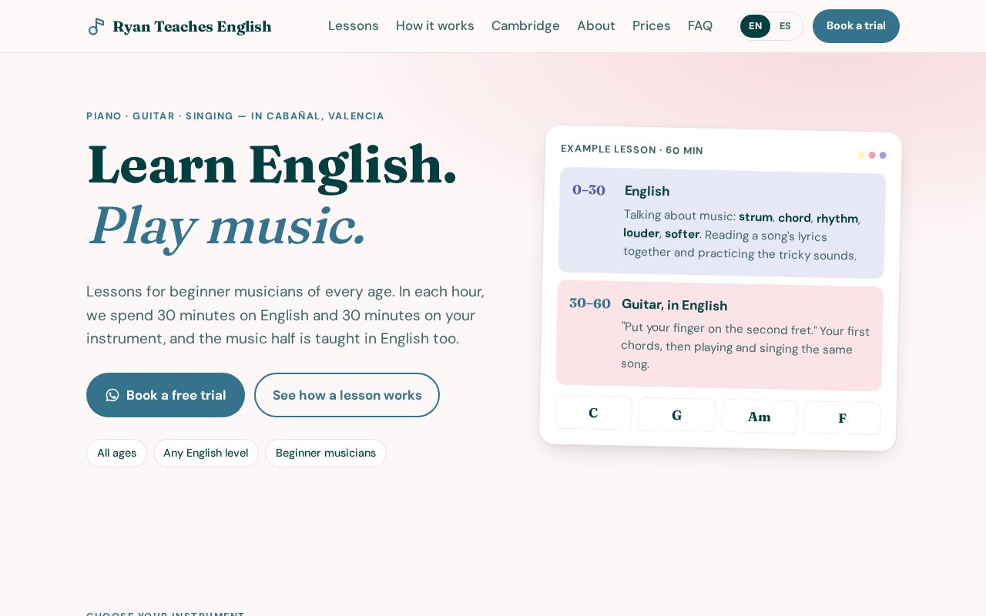Open the About nav link

(x=596, y=25)
